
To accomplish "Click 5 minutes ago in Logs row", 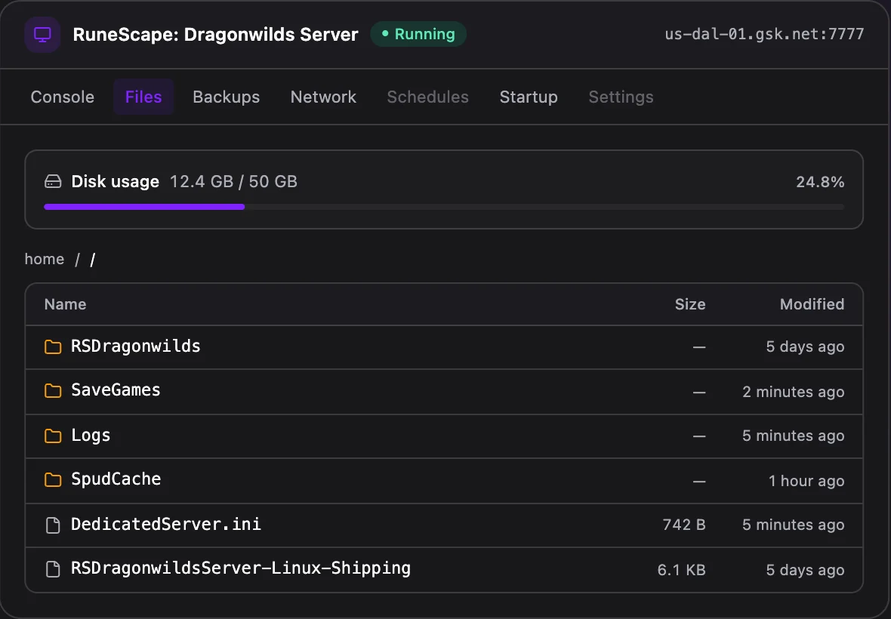I will [x=794, y=436].
